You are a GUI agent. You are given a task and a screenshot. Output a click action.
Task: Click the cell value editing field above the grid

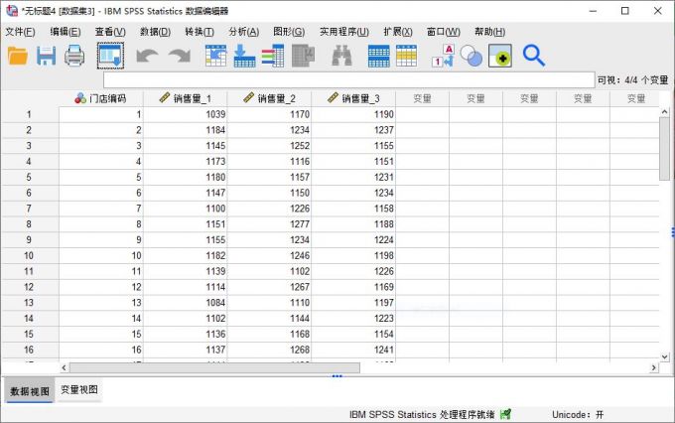pos(347,79)
